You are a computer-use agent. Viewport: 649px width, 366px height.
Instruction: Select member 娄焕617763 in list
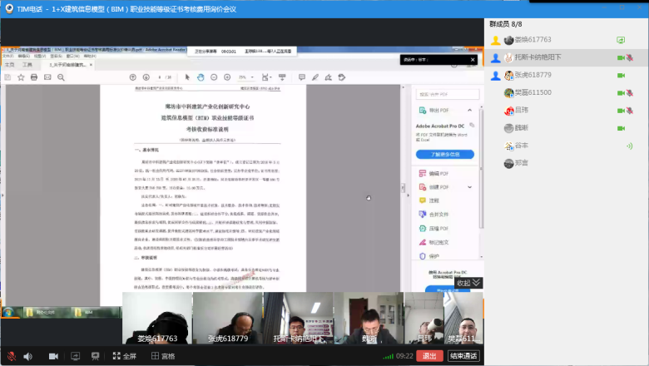[533, 39]
